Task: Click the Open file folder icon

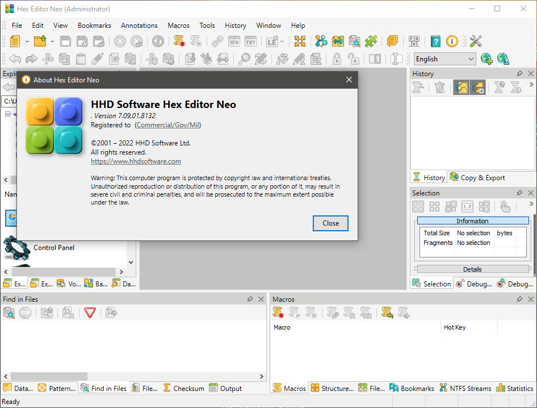Action: pyautogui.click(x=40, y=41)
